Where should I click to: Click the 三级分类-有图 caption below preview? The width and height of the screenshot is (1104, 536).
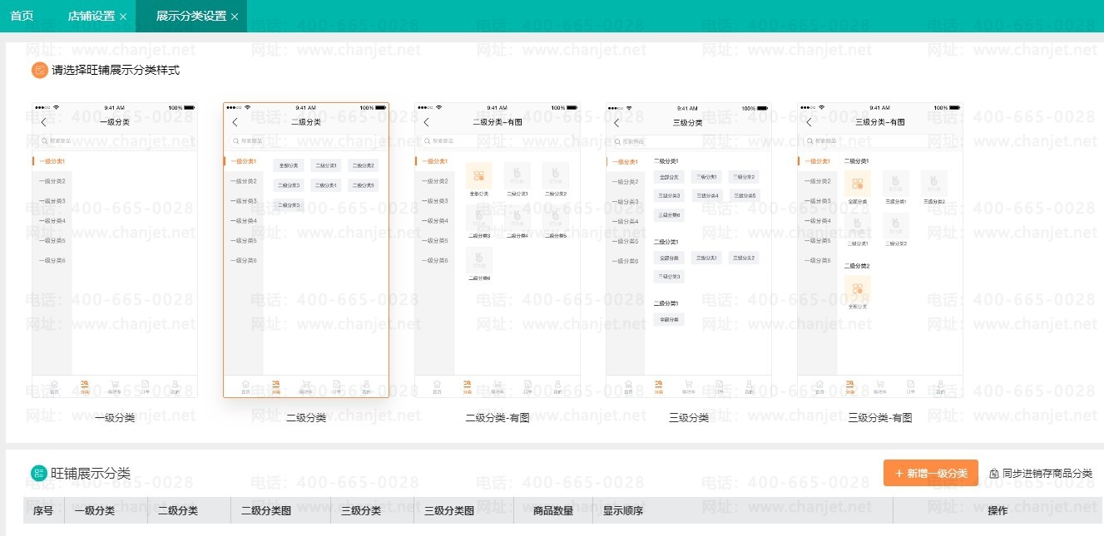coord(880,418)
